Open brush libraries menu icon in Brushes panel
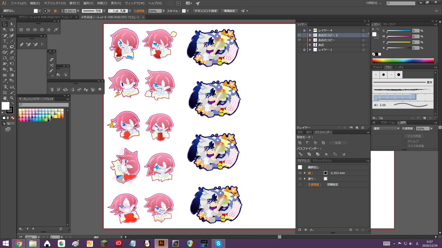The height and width of the screenshot is (248, 442). click(375, 118)
